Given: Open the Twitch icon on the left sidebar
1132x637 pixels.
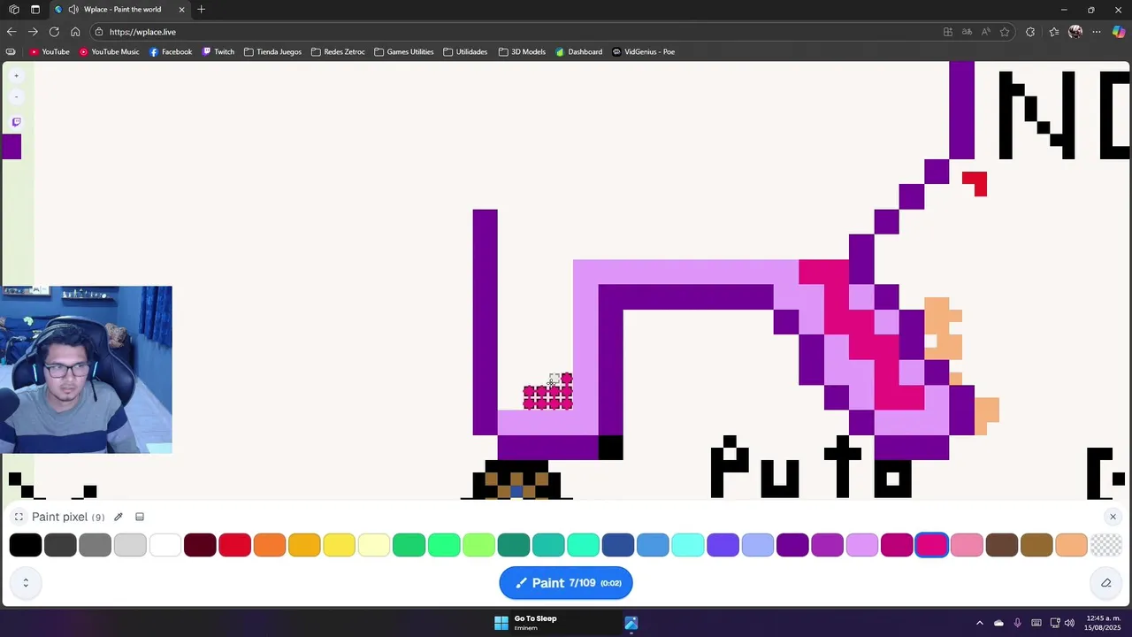Looking at the screenshot, I should pyautogui.click(x=16, y=122).
